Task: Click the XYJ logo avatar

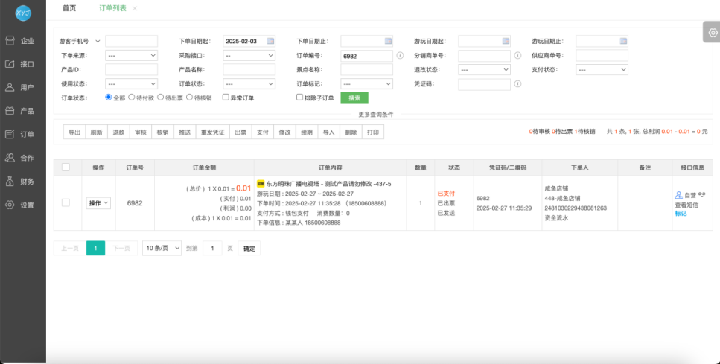Action: [23, 13]
